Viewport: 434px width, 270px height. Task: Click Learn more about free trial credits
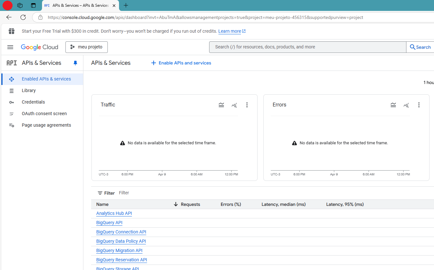pos(230,31)
